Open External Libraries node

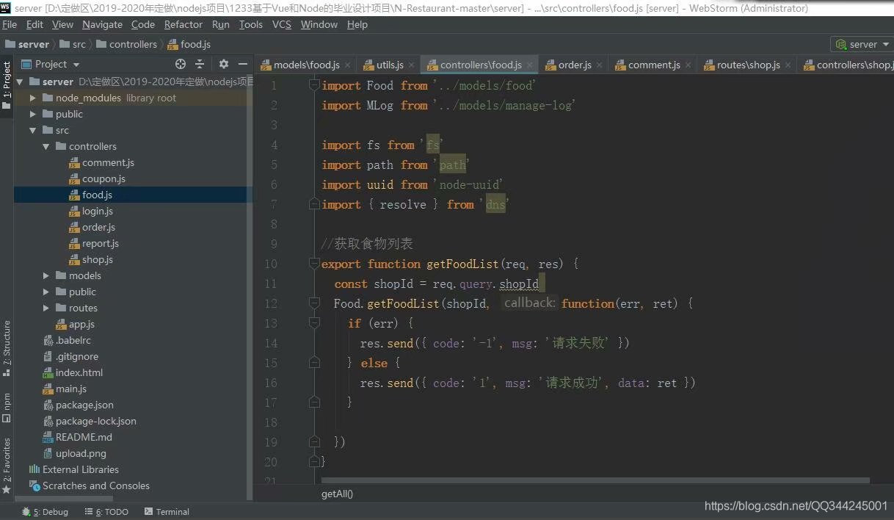(x=80, y=469)
